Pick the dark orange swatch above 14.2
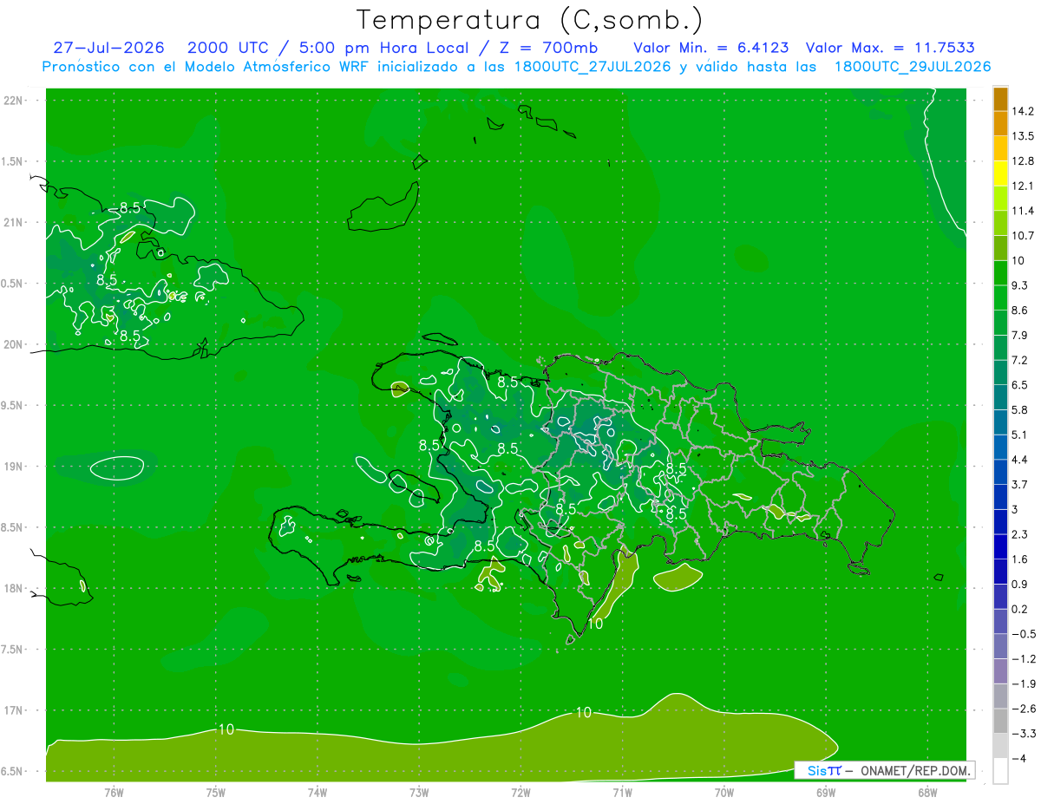 (1000, 99)
